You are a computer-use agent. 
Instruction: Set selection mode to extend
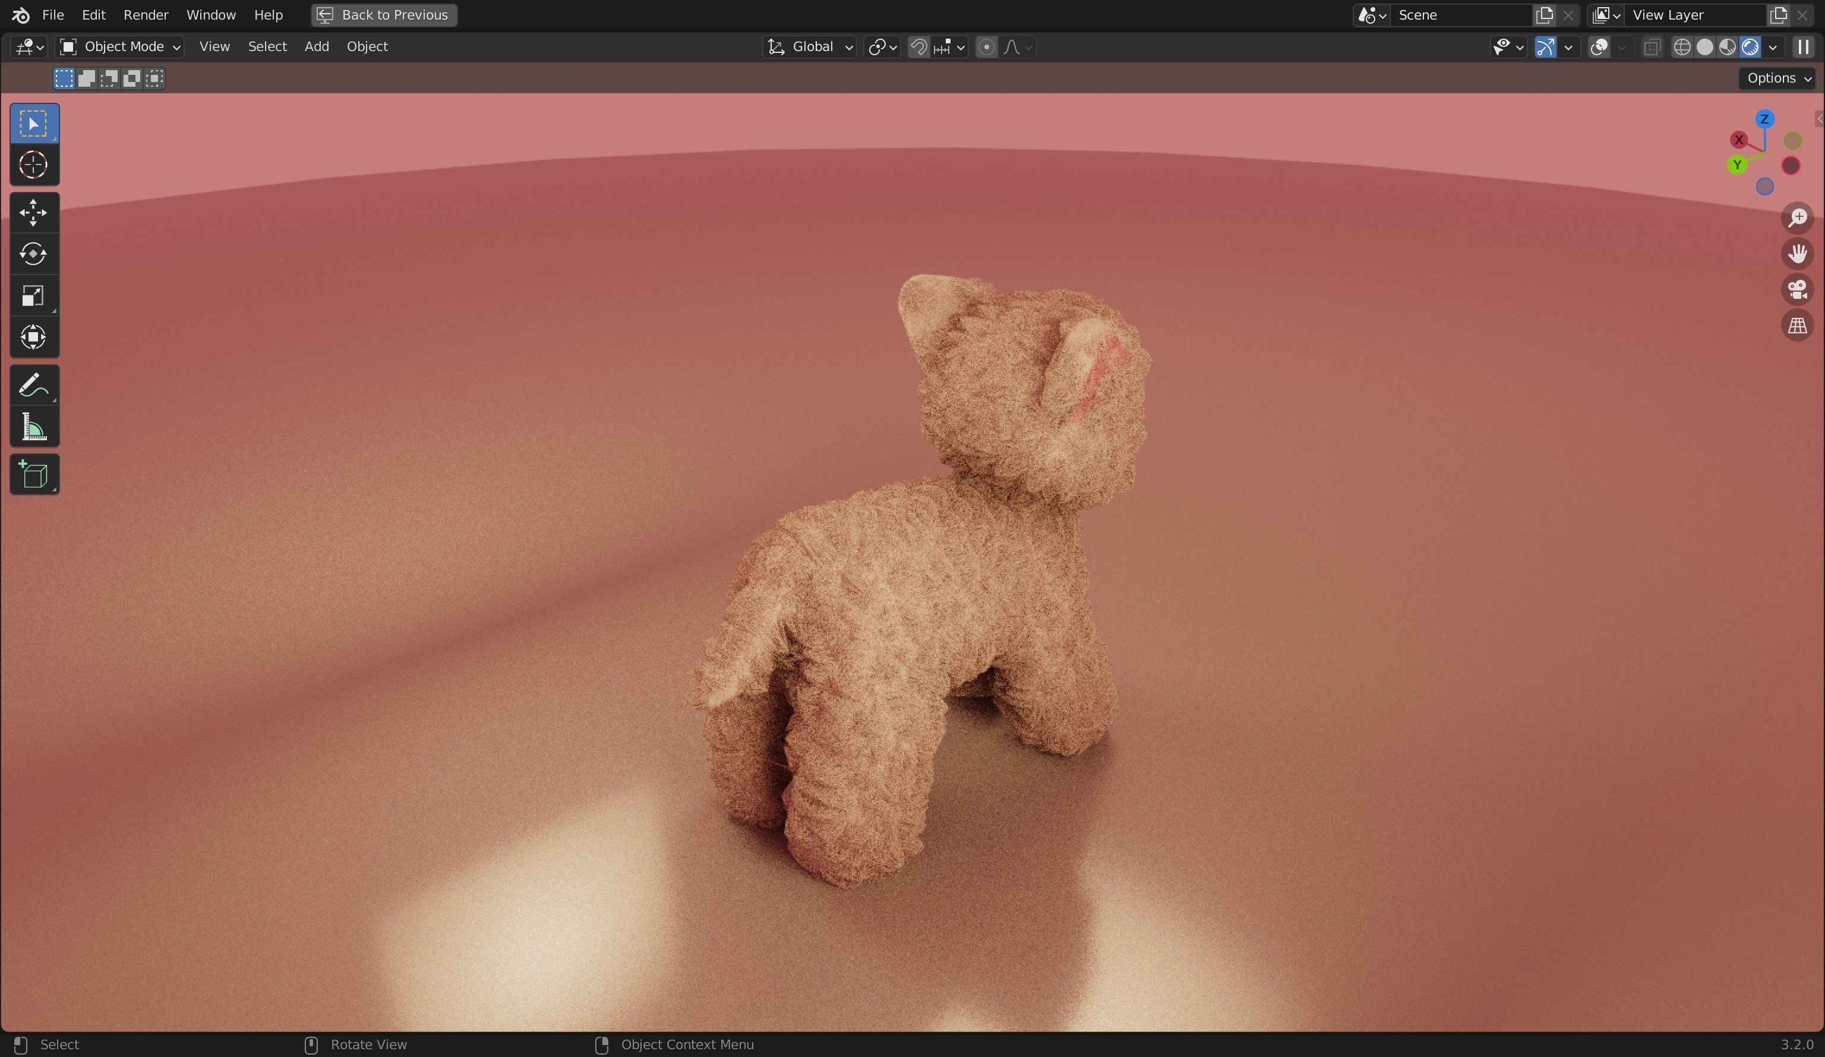87,78
